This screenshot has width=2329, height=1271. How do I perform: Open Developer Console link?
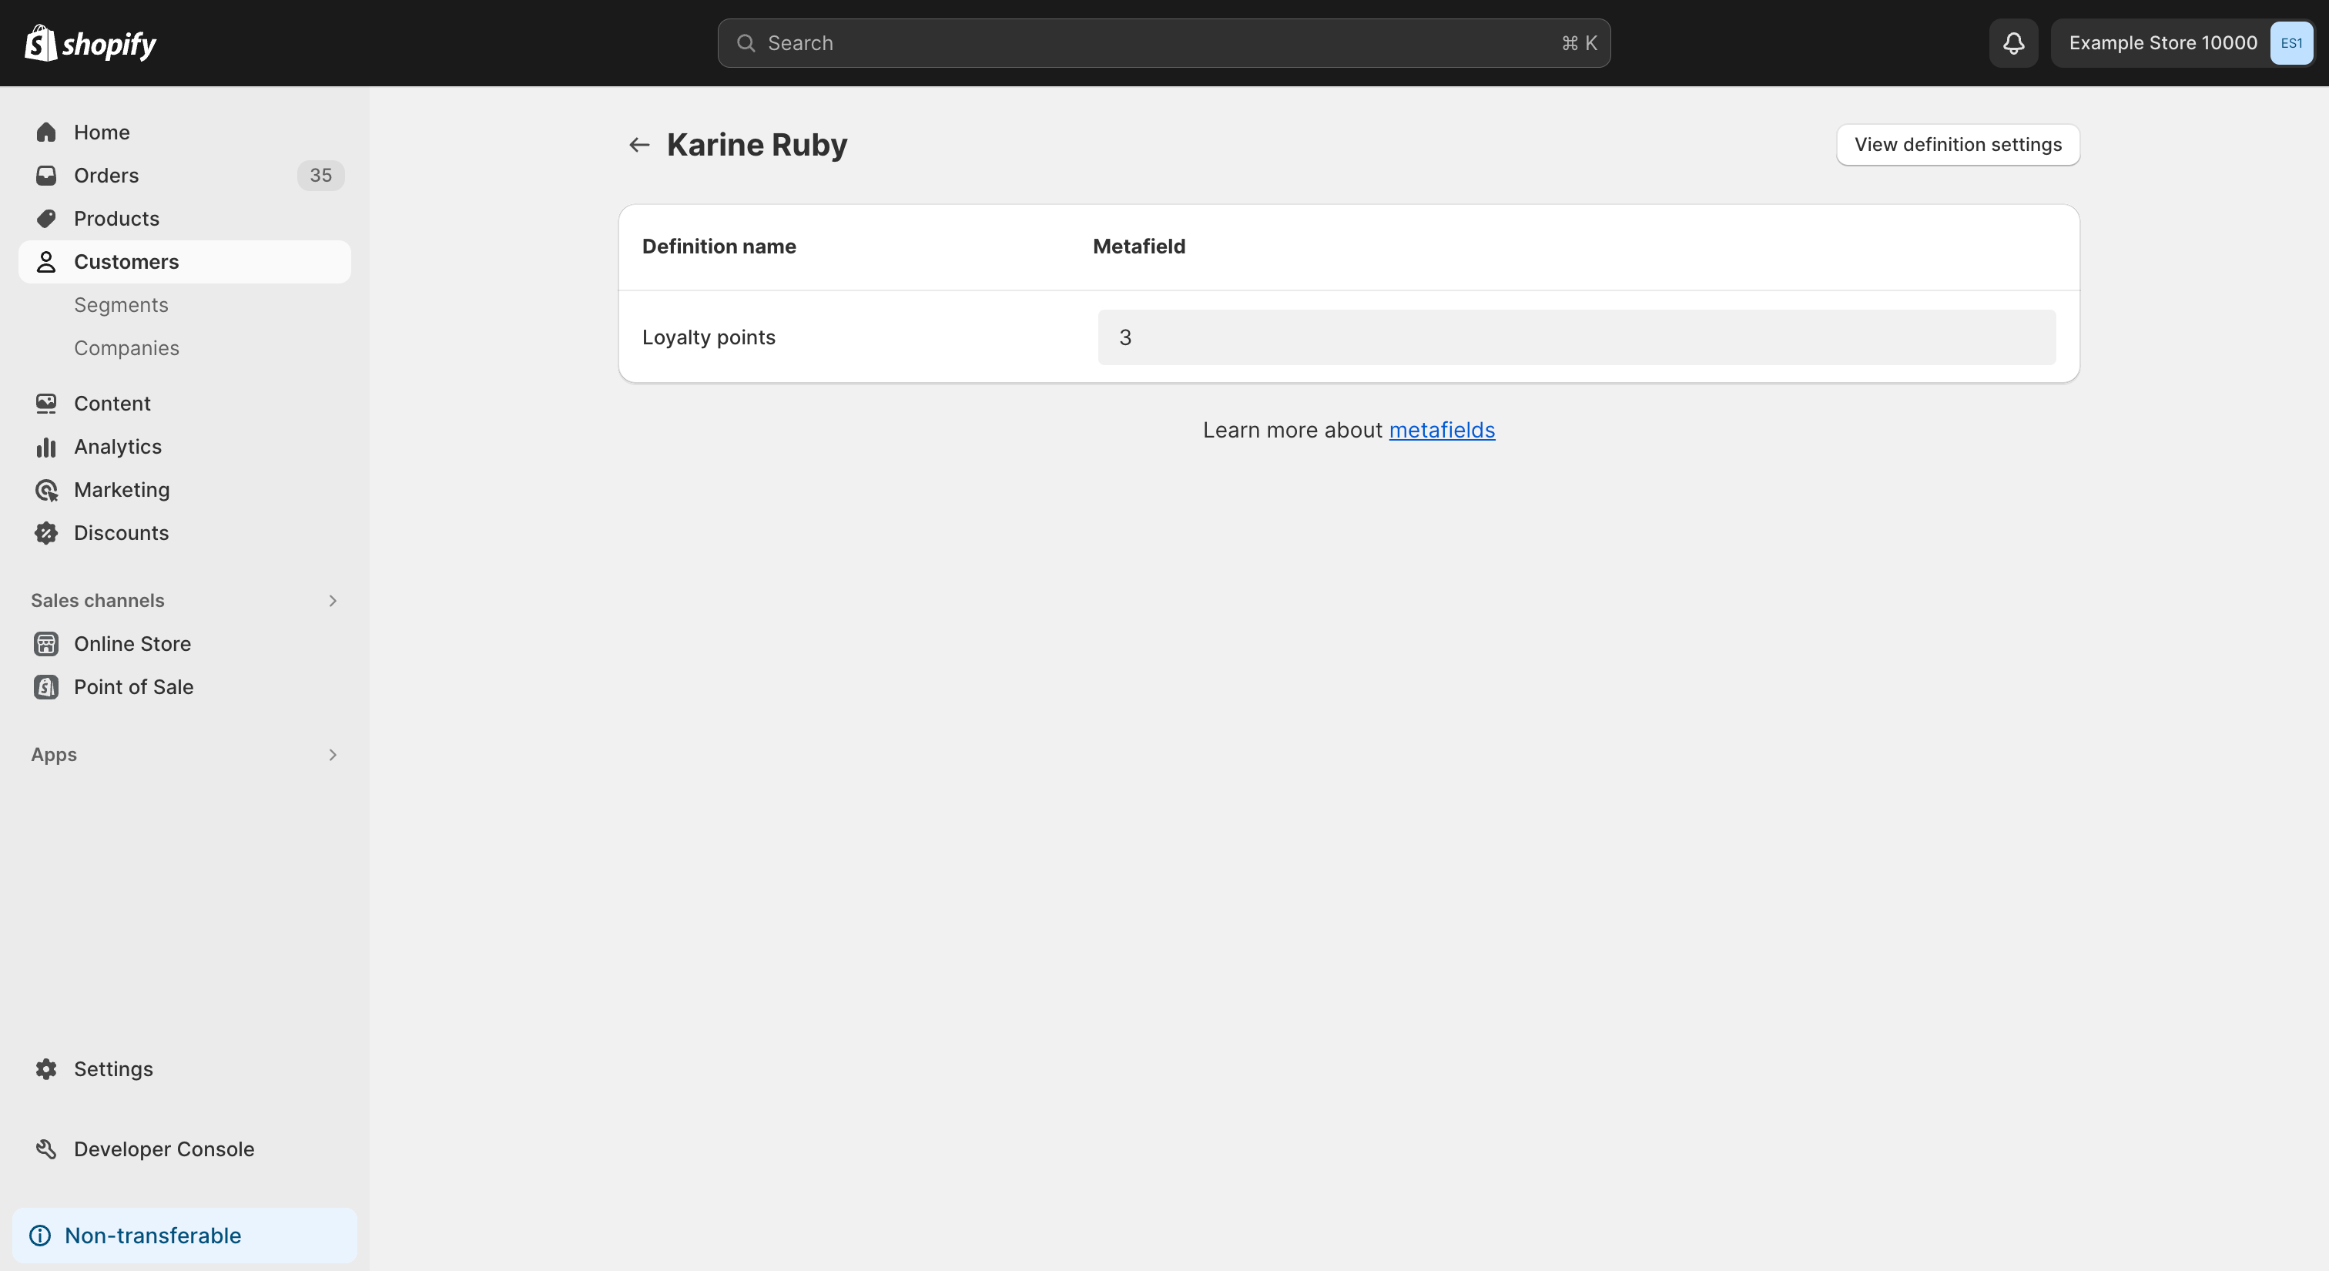(x=184, y=1149)
